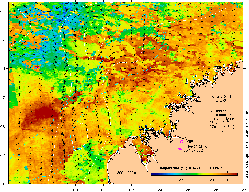249x192 pixels.
Task: Click the 0.5m/s (1kt 24h) label
Action: (x=222, y=127)
